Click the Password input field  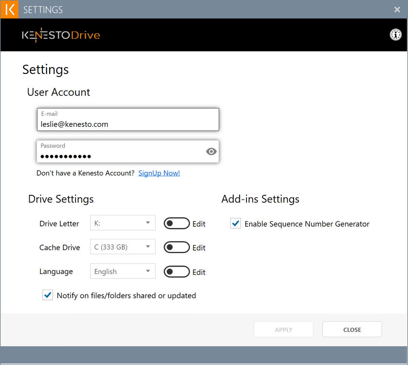click(128, 151)
